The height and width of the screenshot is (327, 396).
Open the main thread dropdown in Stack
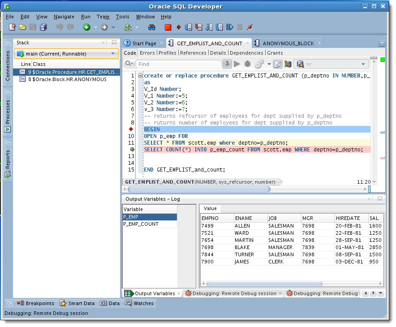[112, 54]
